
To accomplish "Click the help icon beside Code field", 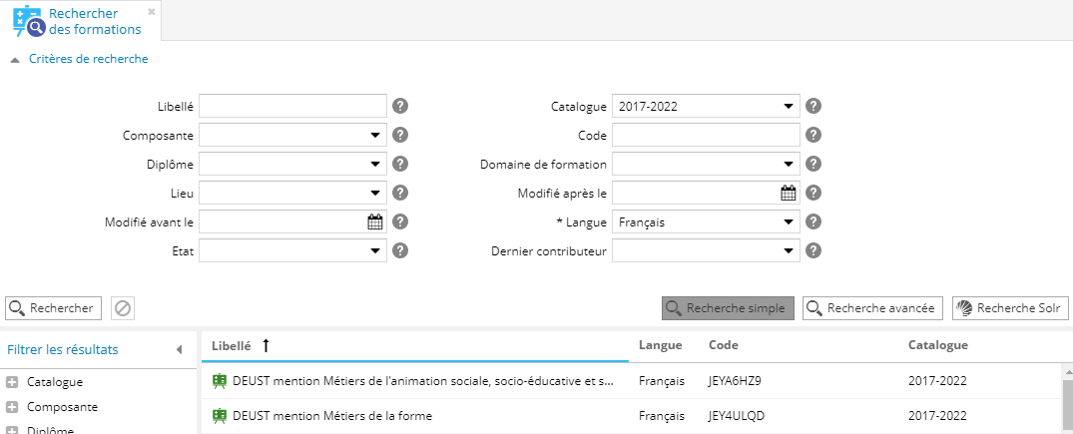I will pyautogui.click(x=813, y=136).
